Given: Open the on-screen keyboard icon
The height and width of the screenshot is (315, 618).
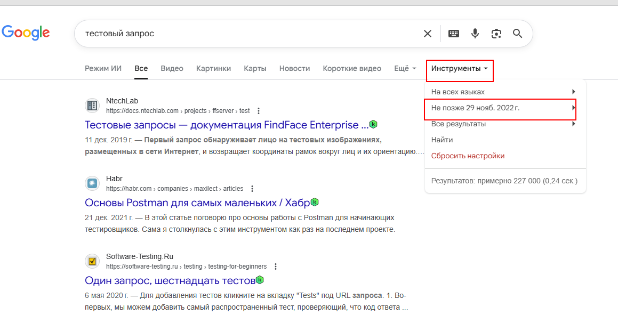Looking at the screenshot, I should (454, 34).
